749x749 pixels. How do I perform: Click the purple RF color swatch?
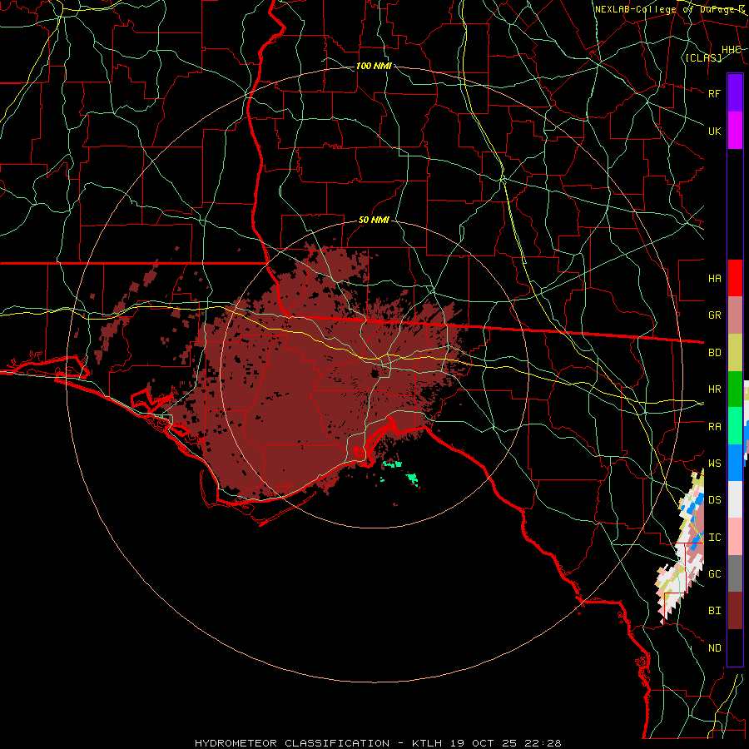click(x=735, y=93)
